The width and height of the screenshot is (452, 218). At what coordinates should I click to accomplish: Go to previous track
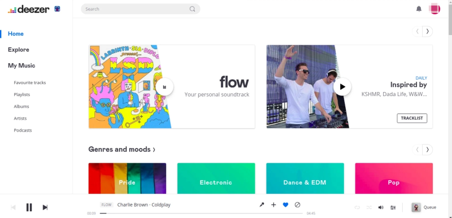[x=13, y=207]
